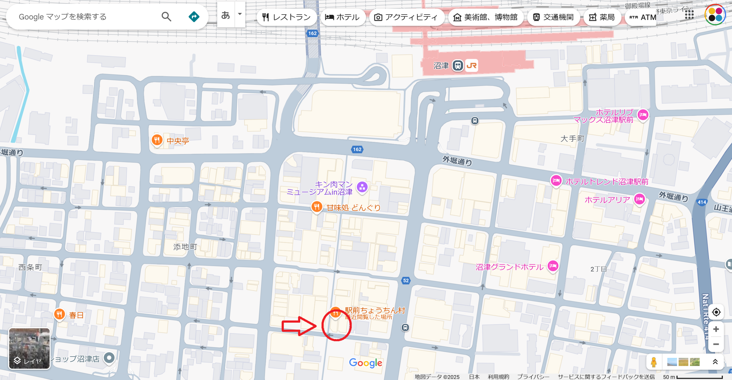Image resolution: width=732 pixels, height=380 pixels.
Task: Filter by 交通機関 chip
Action: point(553,17)
